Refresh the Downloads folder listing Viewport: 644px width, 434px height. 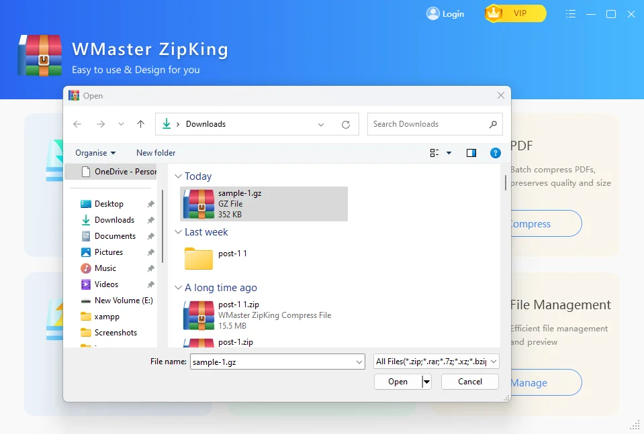[346, 124]
